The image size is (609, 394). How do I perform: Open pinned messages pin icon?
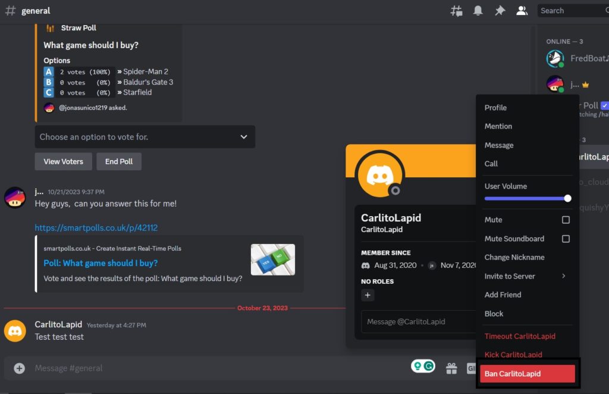click(500, 11)
